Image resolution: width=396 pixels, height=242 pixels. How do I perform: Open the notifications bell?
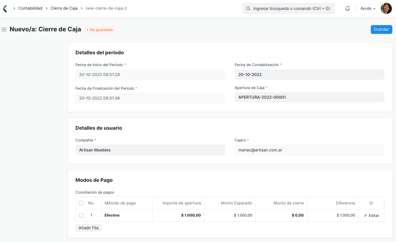(x=347, y=8)
